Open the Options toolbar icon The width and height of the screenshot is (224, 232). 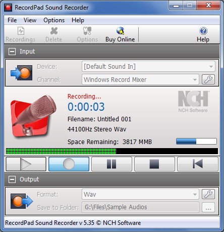click(x=87, y=35)
